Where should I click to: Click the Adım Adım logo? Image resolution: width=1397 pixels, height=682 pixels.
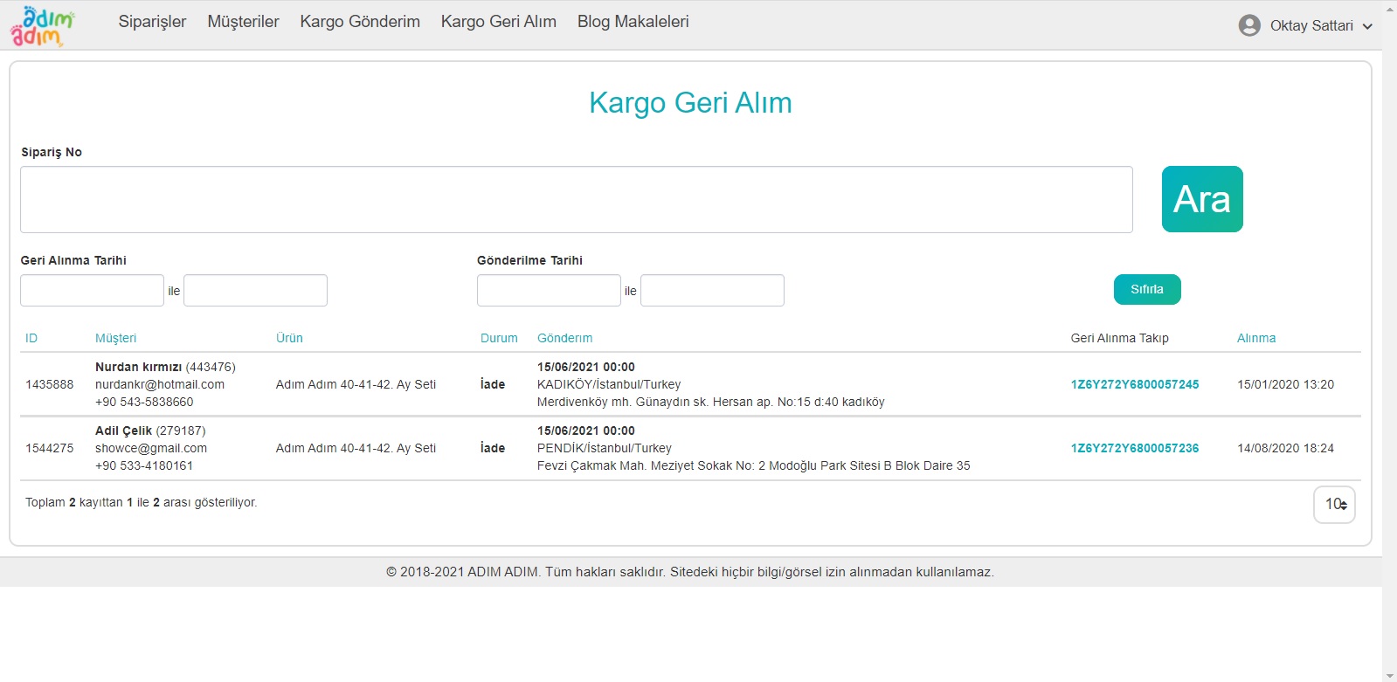tap(42, 26)
